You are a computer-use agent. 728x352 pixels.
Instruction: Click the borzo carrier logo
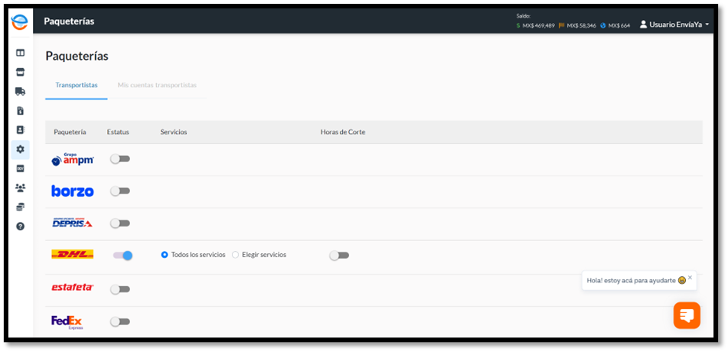coord(73,191)
